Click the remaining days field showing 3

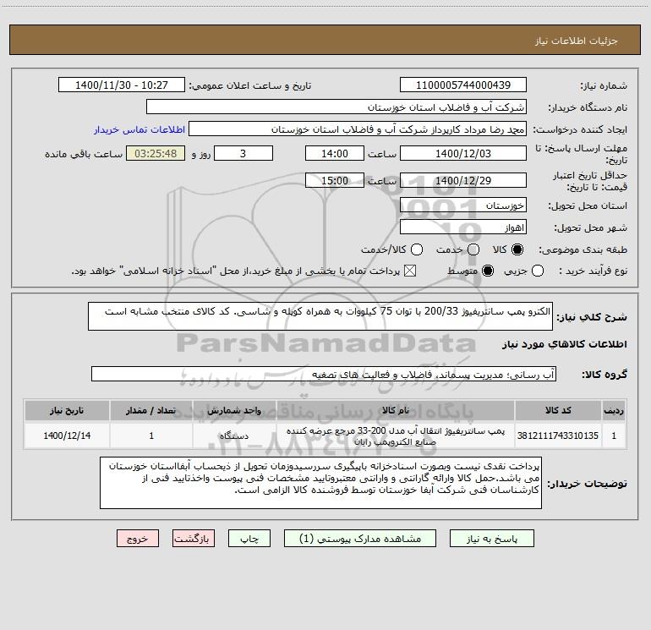[x=243, y=153]
